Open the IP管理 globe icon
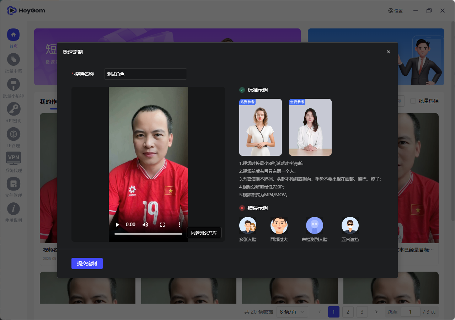This screenshot has height=320, width=455. (14, 134)
